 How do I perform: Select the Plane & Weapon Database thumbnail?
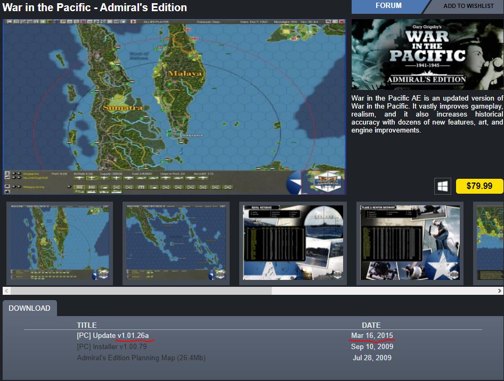coord(410,243)
